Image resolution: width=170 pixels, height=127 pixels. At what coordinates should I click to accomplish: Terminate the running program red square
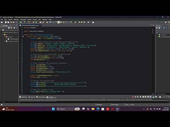click(x=133, y=97)
